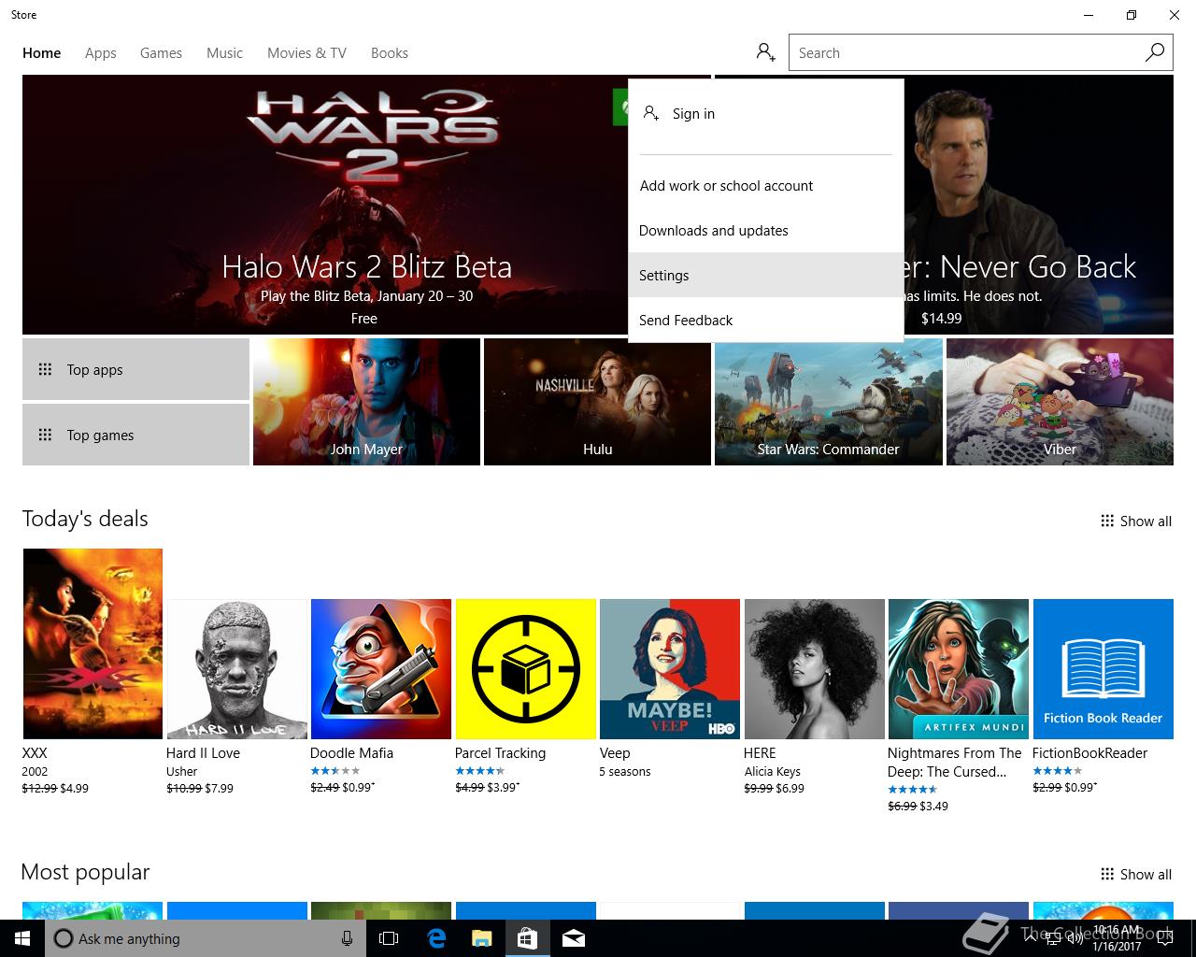The width and height of the screenshot is (1196, 957).
Task: Click the Usher artist name
Action: tap(182, 772)
